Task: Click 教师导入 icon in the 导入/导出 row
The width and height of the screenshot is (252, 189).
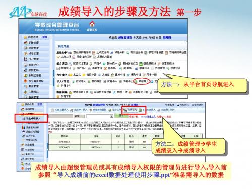Action: point(73,81)
